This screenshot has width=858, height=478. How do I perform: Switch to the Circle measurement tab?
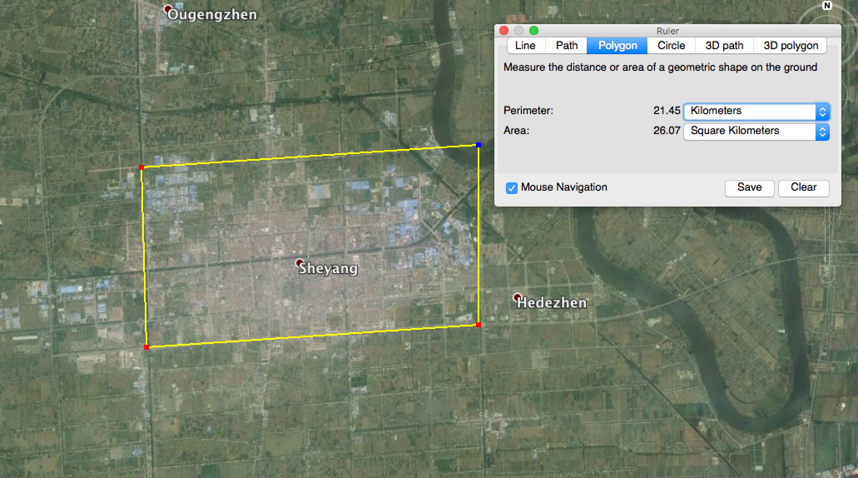pos(671,45)
